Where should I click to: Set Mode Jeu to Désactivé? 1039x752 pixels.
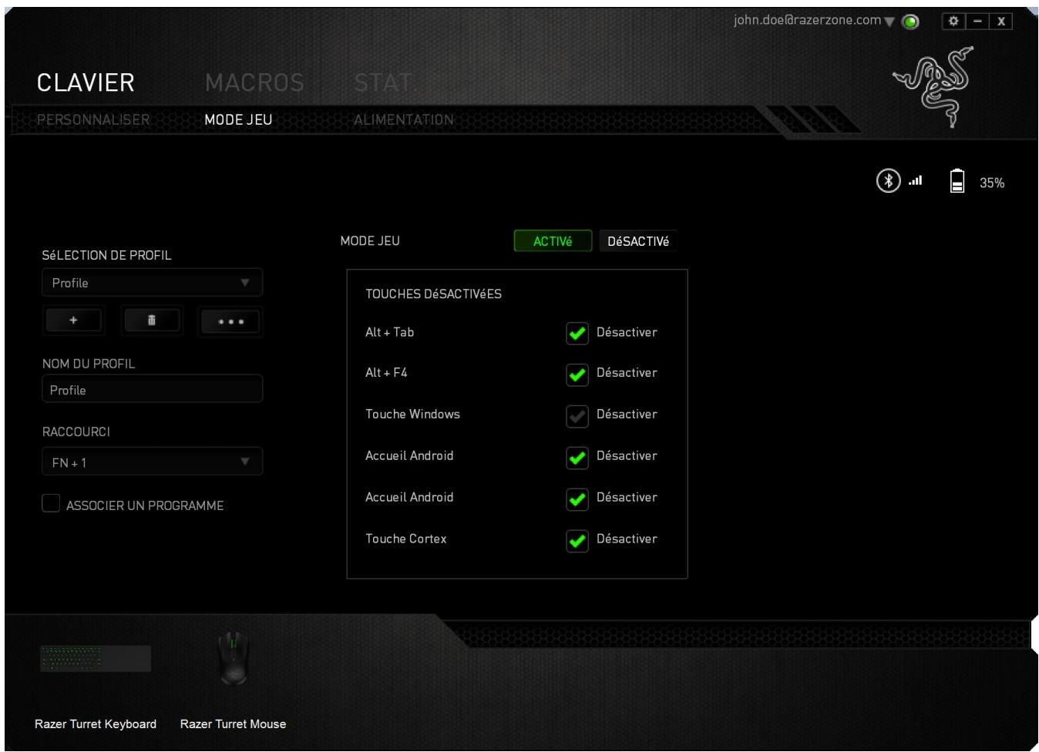(x=638, y=241)
